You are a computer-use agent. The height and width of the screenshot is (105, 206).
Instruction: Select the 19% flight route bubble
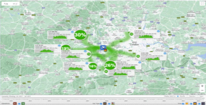(66, 48)
